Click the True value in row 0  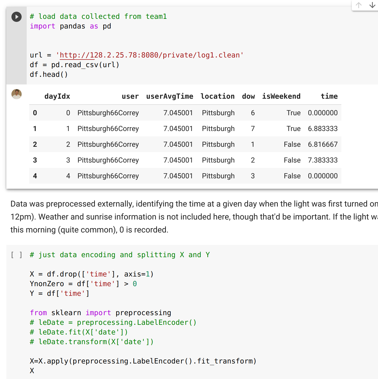coord(294,113)
